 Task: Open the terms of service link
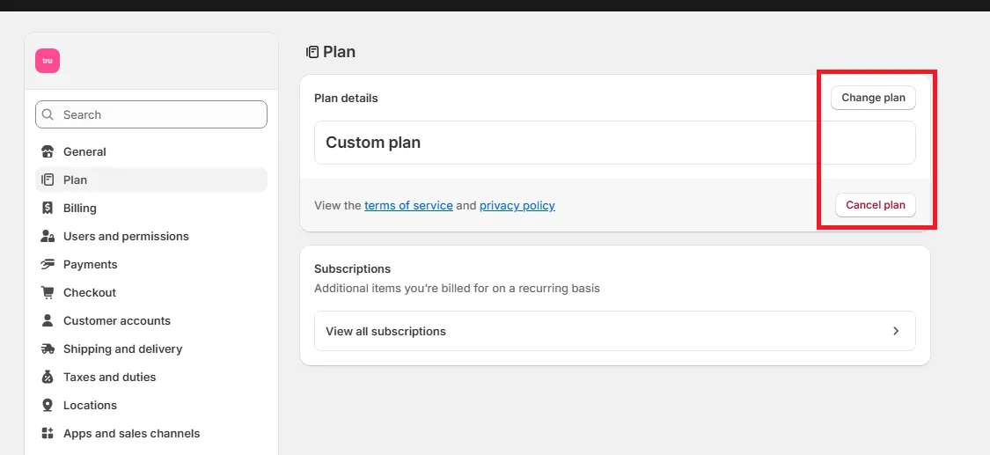tap(408, 205)
